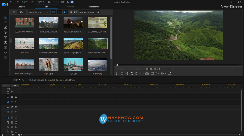Select the img01.jpeg thumbnail
Screen dimensions: 244x136
[49, 65]
